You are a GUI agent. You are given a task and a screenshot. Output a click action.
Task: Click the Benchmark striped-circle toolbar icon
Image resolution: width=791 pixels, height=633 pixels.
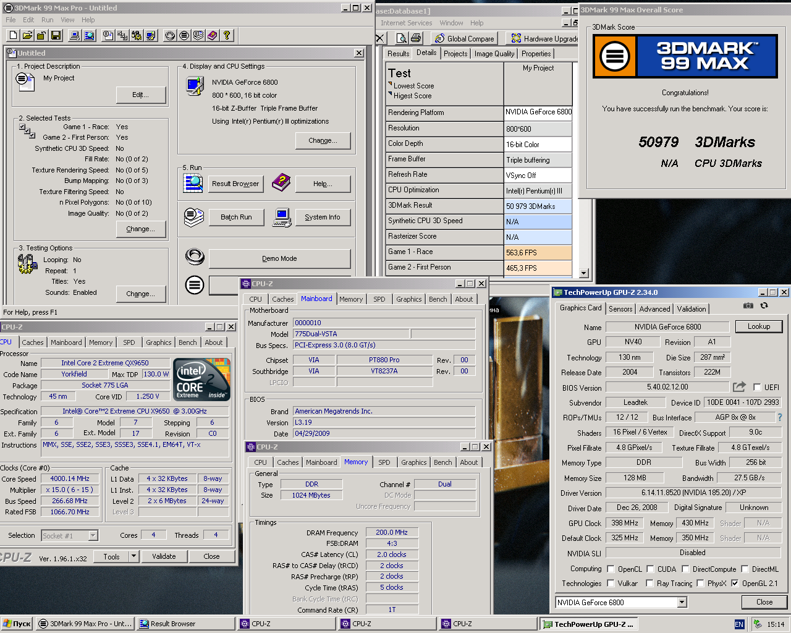pyautogui.click(x=184, y=35)
